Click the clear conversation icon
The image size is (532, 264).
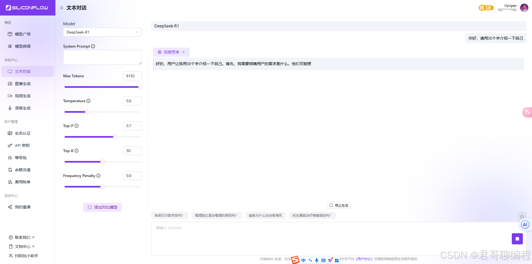click(522, 216)
